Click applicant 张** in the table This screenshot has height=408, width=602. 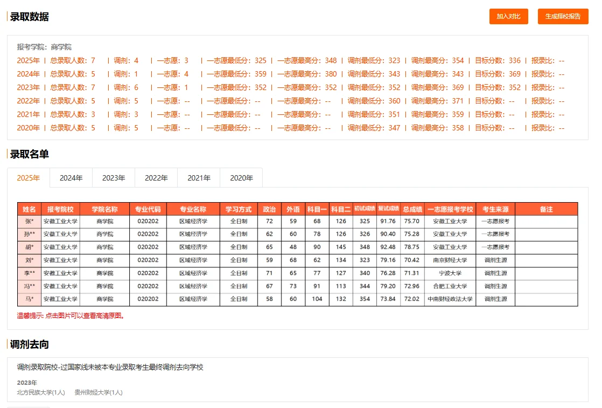click(x=29, y=221)
